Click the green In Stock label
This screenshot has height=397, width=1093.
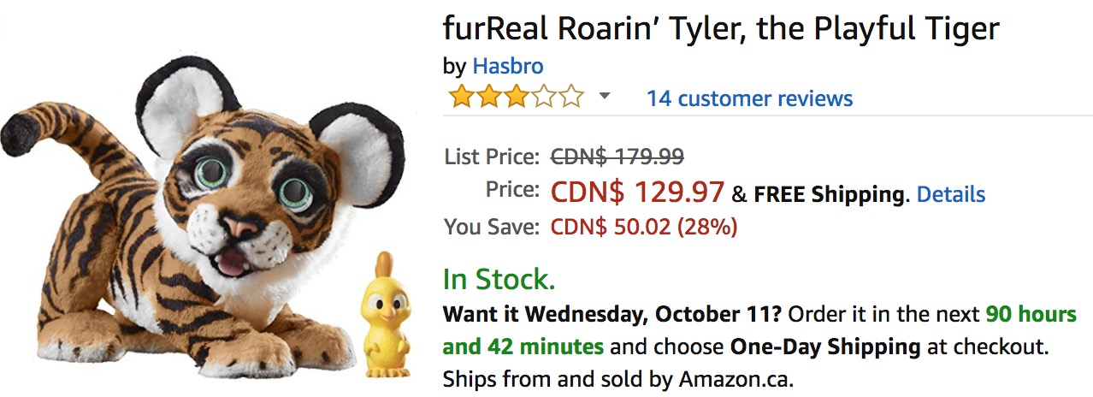pyautogui.click(x=499, y=279)
